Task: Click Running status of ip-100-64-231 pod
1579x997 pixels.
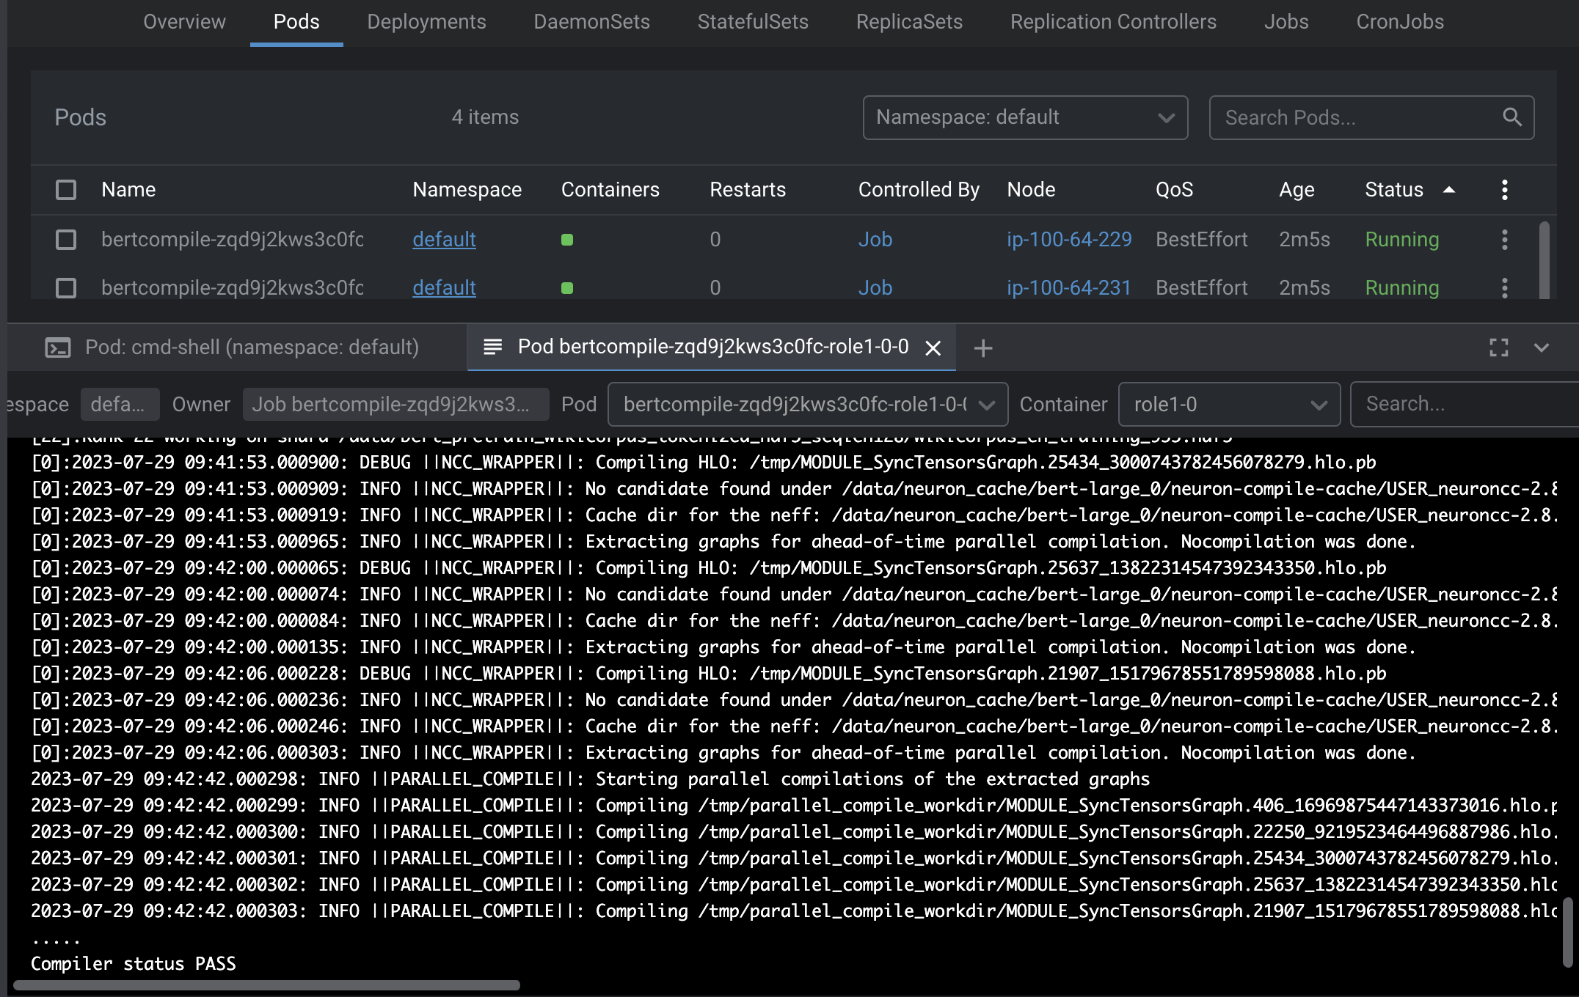Action: coord(1402,288)
